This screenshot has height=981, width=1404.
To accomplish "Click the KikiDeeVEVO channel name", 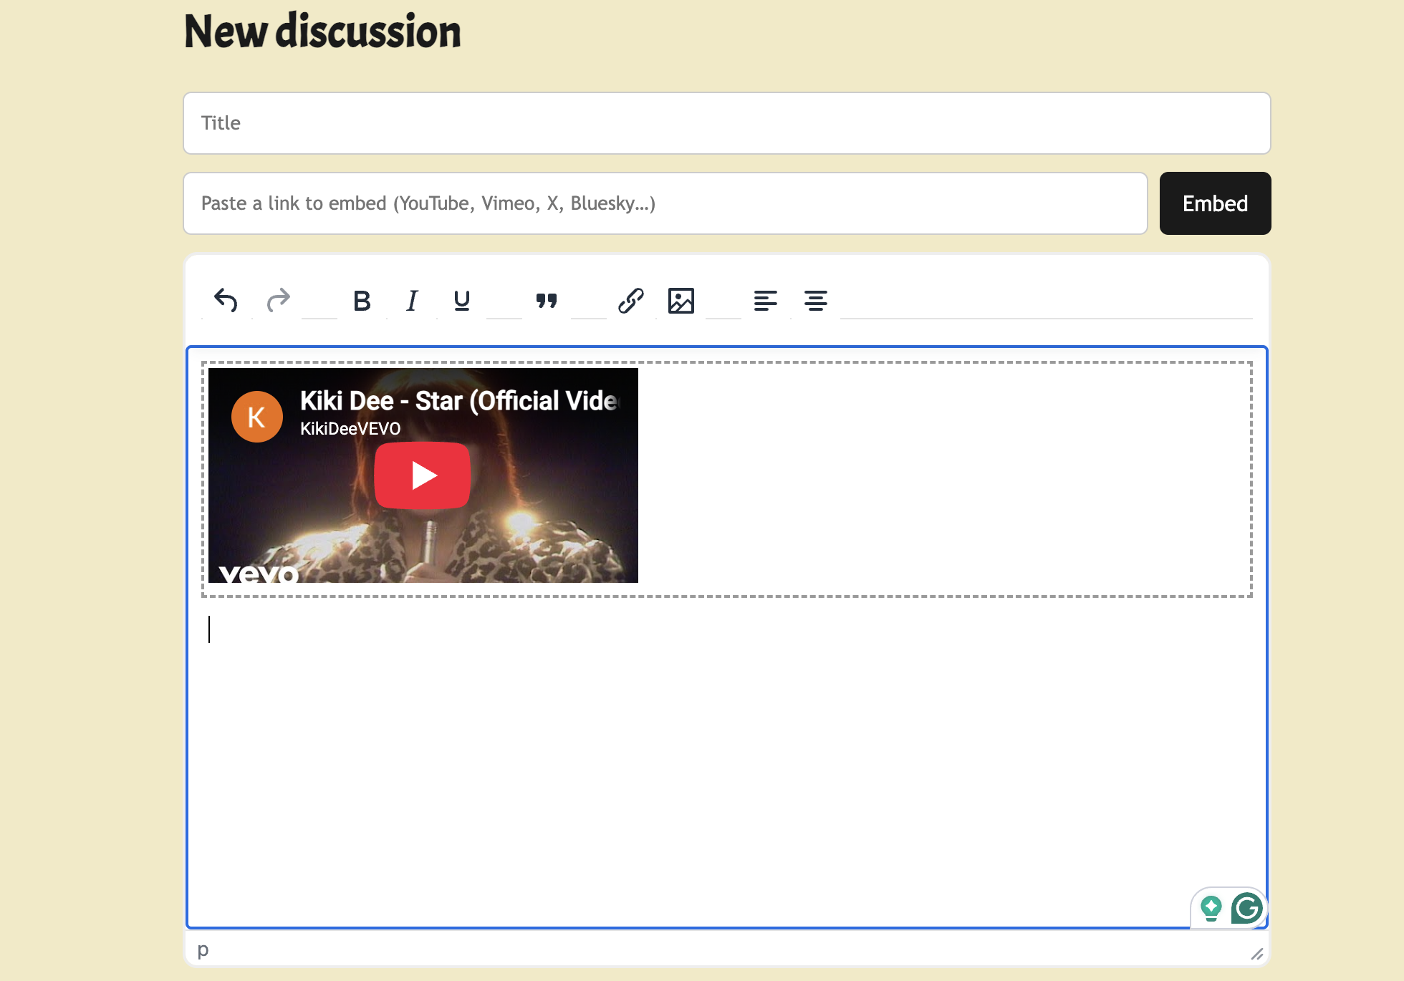I will [x=350, y=429].
